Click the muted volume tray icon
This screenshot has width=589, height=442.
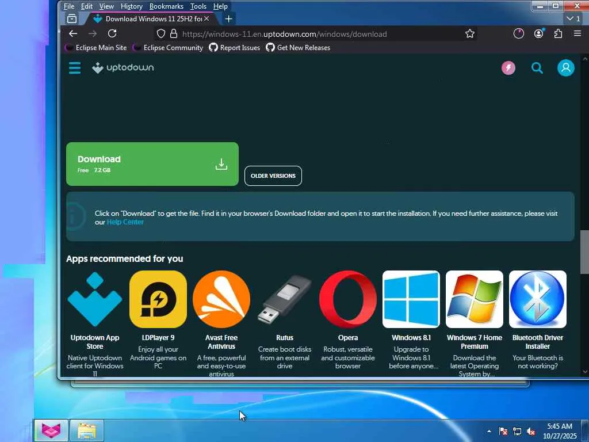click(531, 432)
